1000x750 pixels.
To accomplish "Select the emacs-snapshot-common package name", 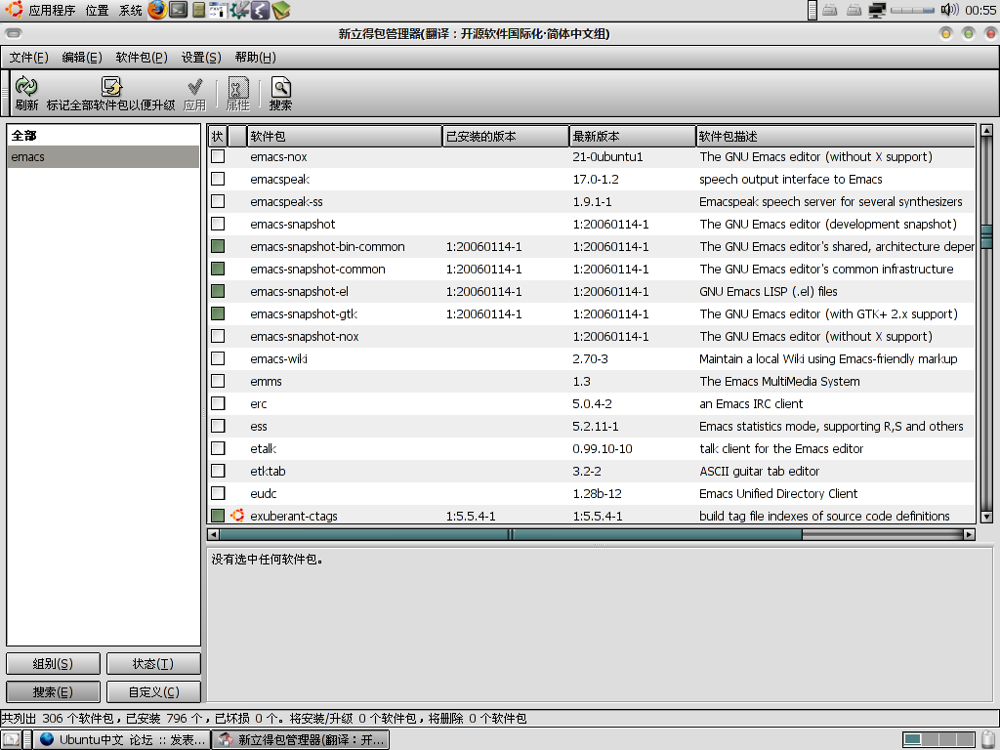I will (317, 270).
